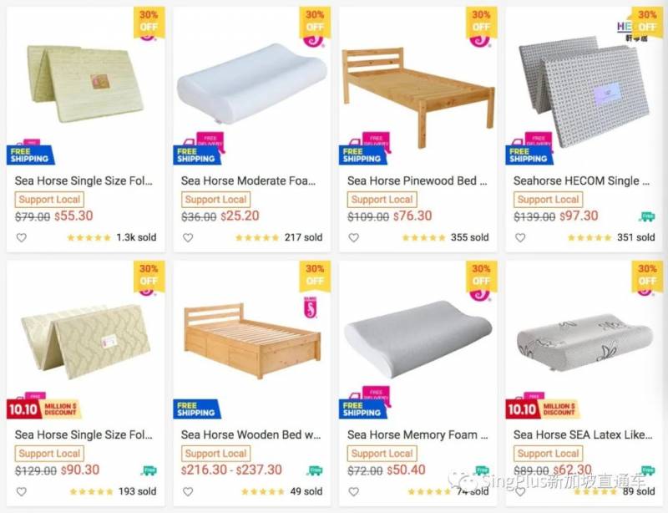This screenshot has width=668, height=513.
Task: Click 30% OFF badge on Moderate Foam pillow
Action: (x=315, y=23)
